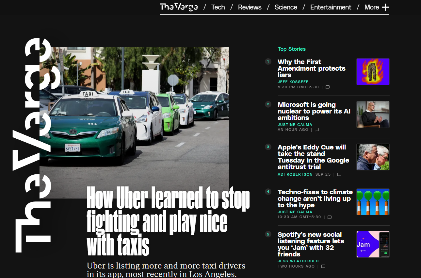Open the Reviews section
Image resolution: width=421 pixels, height=278 pixels.
(x=250, y=7)
